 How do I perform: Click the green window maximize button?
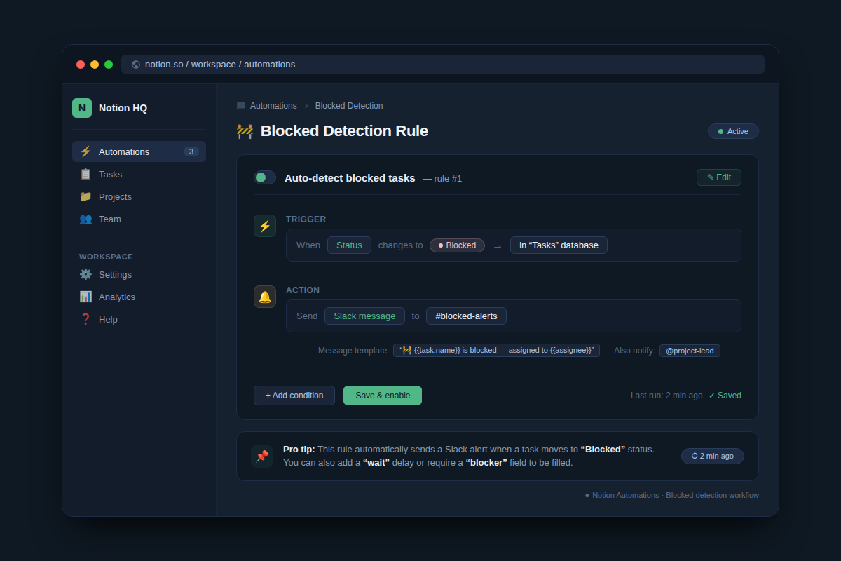coord(109,65)
